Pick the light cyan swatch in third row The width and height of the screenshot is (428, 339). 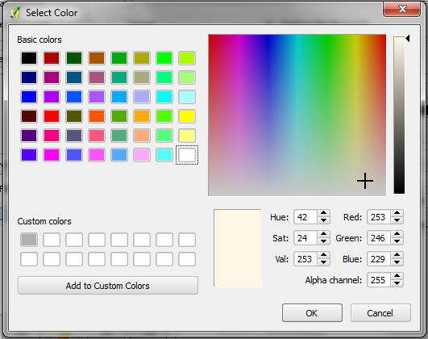(187, 97)
